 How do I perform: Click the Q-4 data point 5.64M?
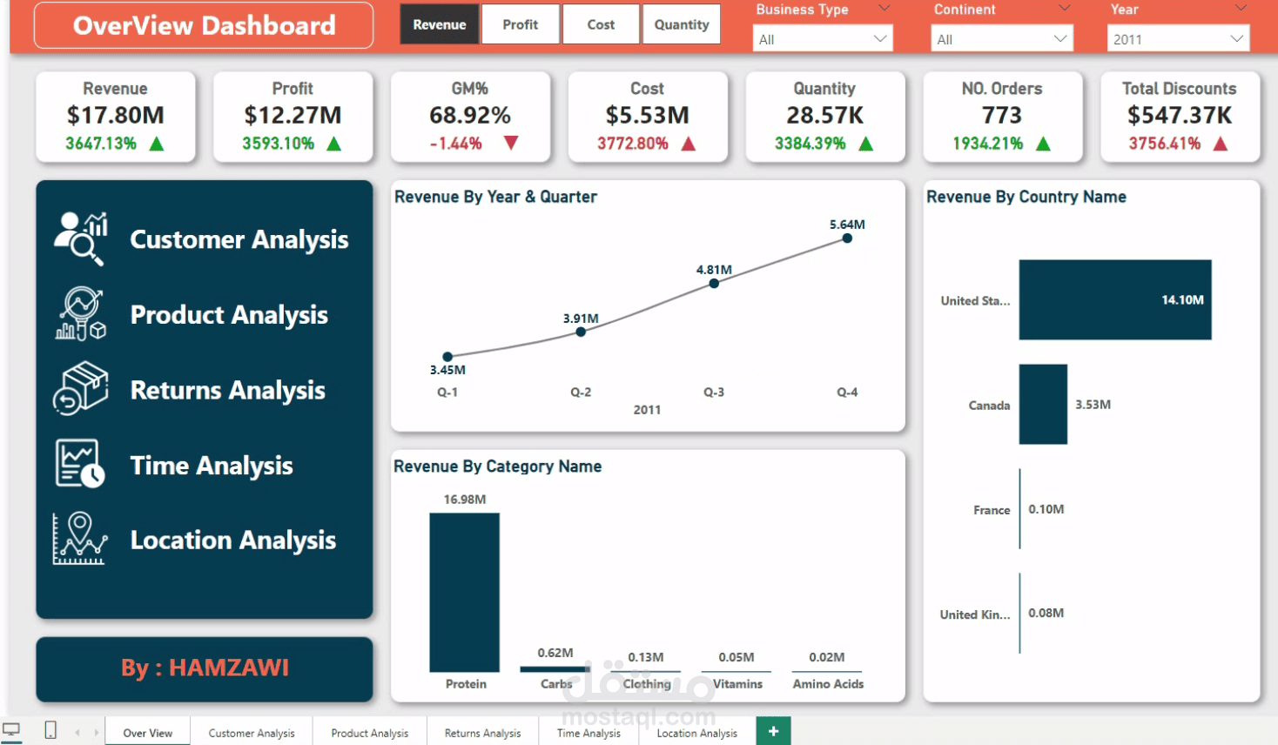coord(847,238)
